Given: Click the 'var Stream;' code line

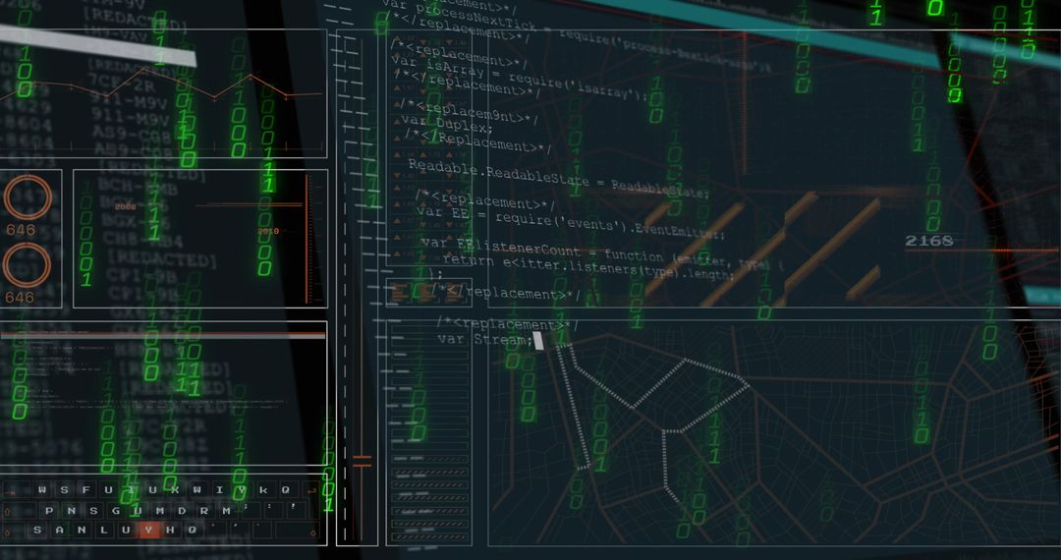Looking at the screenshot, I should 485,339.
